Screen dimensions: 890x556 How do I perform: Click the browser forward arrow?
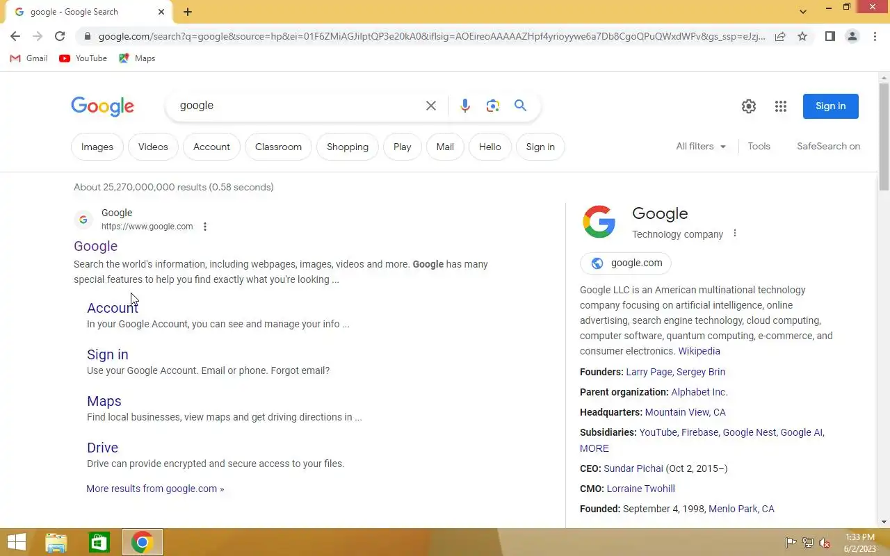tap(38, 36)
